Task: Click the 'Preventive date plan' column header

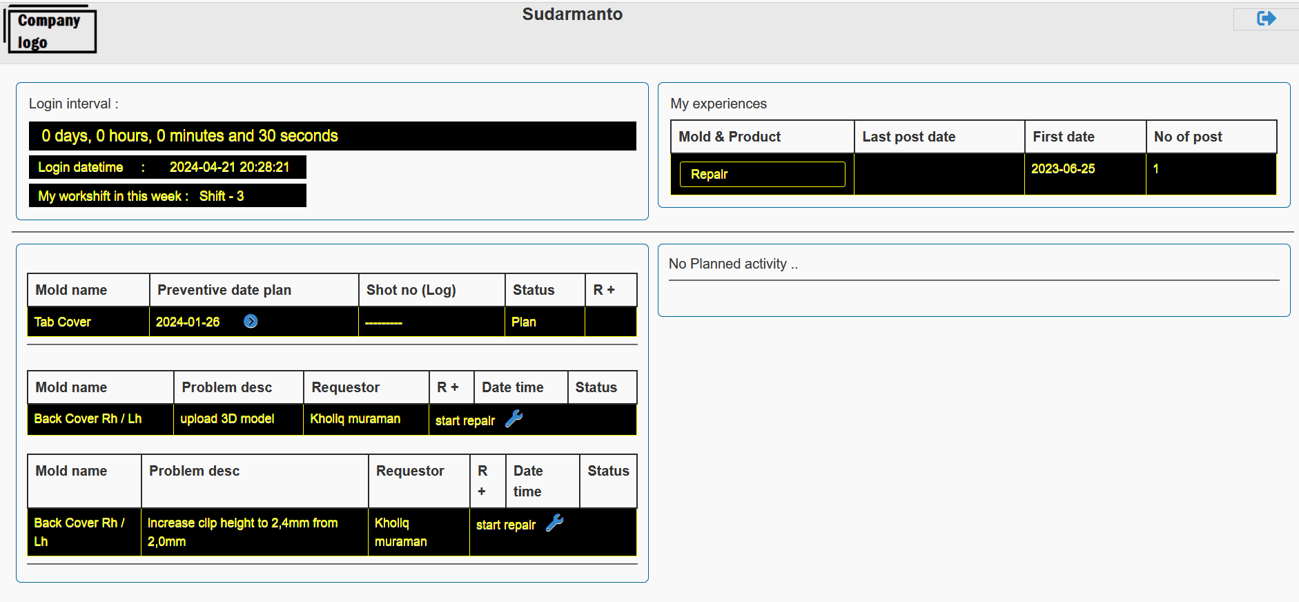Action: pyautogui.click(x=224, y=290)
